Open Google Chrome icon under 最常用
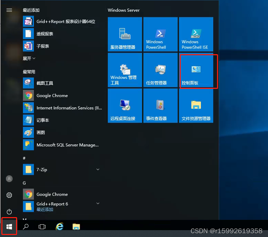 (x=28, y=95)
